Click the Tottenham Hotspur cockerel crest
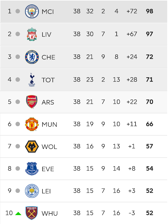Screen dimensions: 168x224 (32, 80)
